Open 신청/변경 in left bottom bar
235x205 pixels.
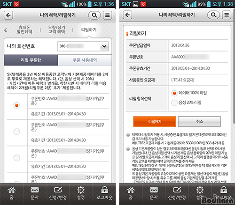pyautogui.click(x=58, y=193)
